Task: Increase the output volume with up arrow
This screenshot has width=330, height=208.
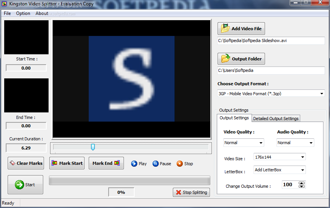Action: [302, 183]
